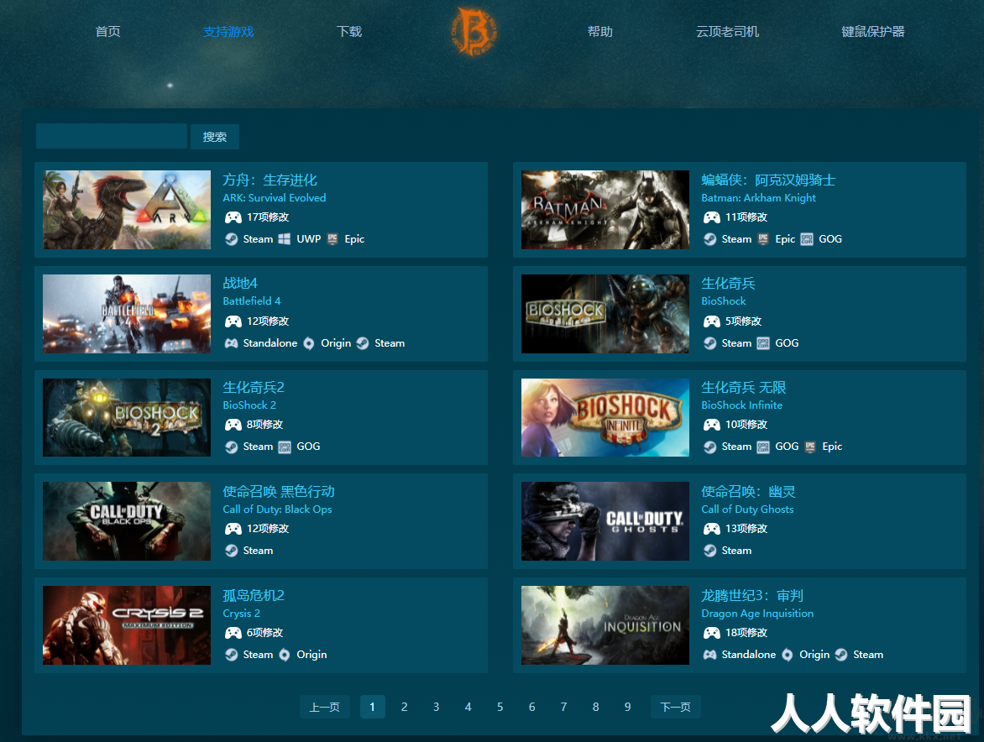Open the 帮助 help menu
This screenshot has width=984, height=742.
tap(600, 31)
